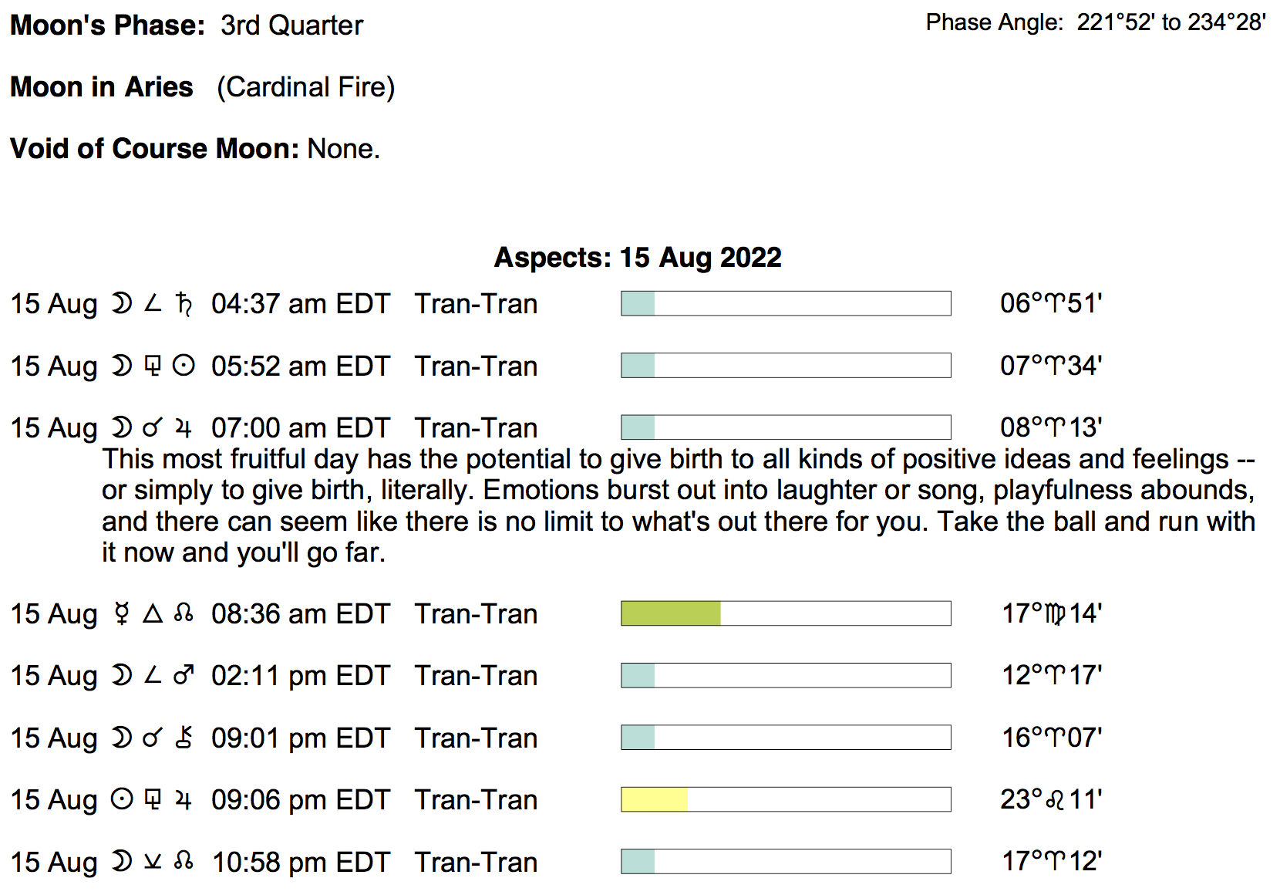
Task: Click the conjunction symbol in the 07:00 am row
Action: coord(153,428)
